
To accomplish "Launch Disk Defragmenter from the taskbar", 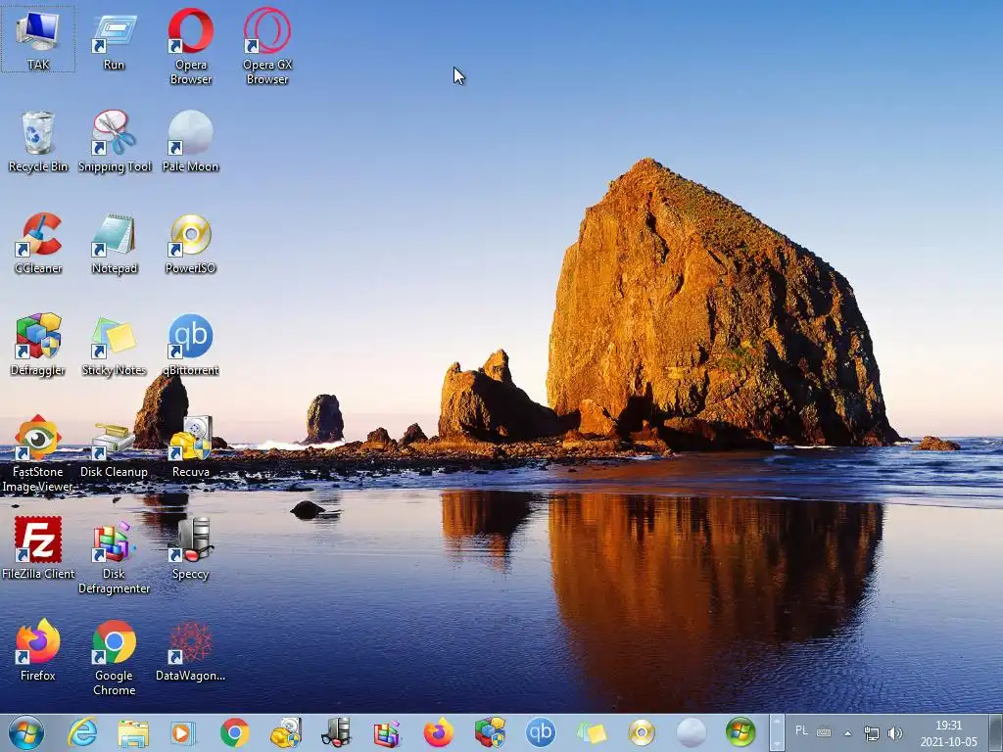I will 386,732.
